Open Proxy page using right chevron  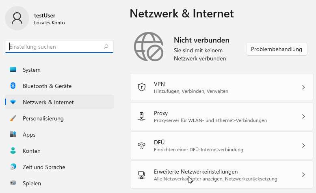pyautogui.click(x=303, y=116)
